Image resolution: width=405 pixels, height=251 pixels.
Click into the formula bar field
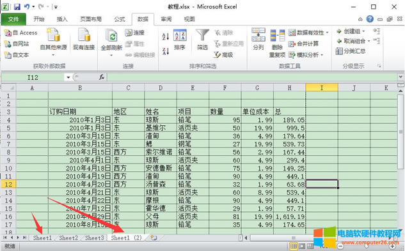tap(252, 77)
